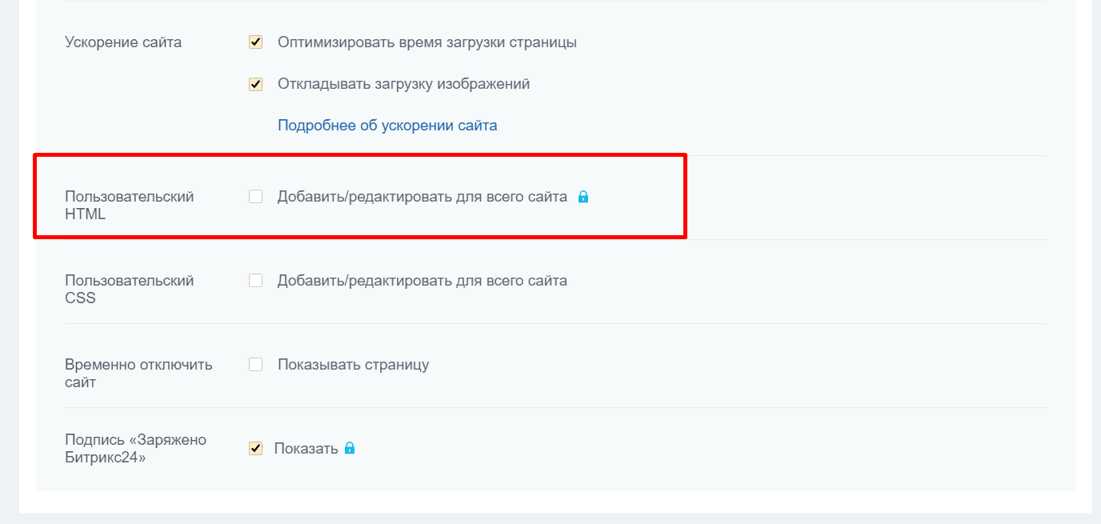Click the «Подпись «Заряжено Битрикс24»» section title
This screenshot has width=1101, height=524.
(135, 449)
